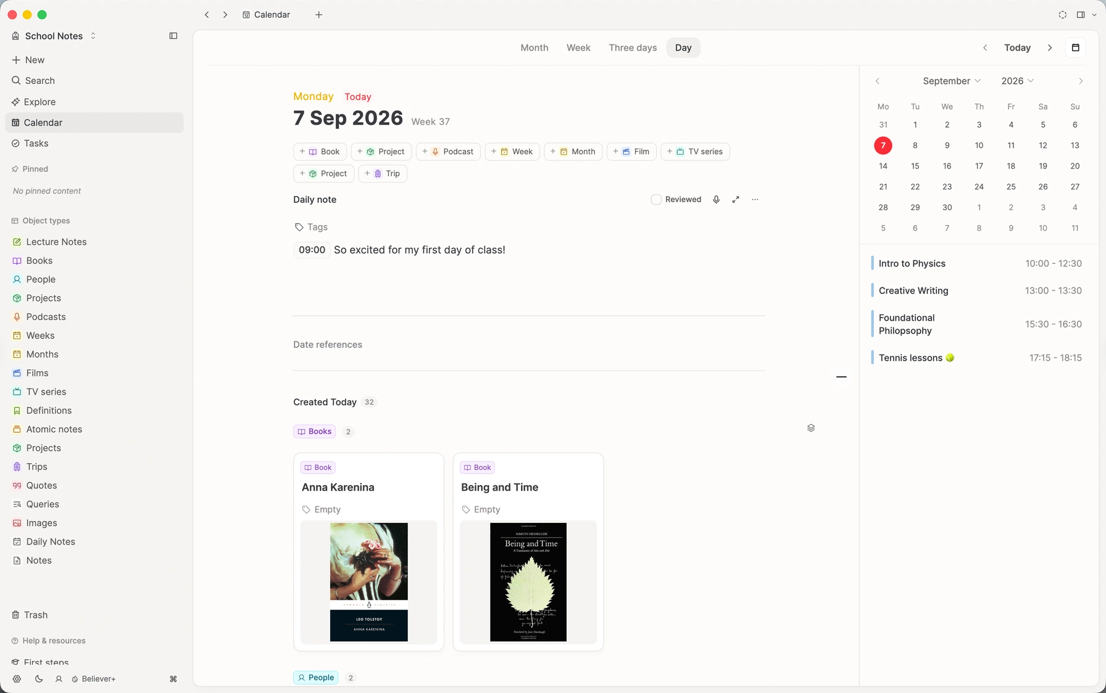The image size is (1106, 693).
Task: Jump to Today button
Action: click(1017, 47)
